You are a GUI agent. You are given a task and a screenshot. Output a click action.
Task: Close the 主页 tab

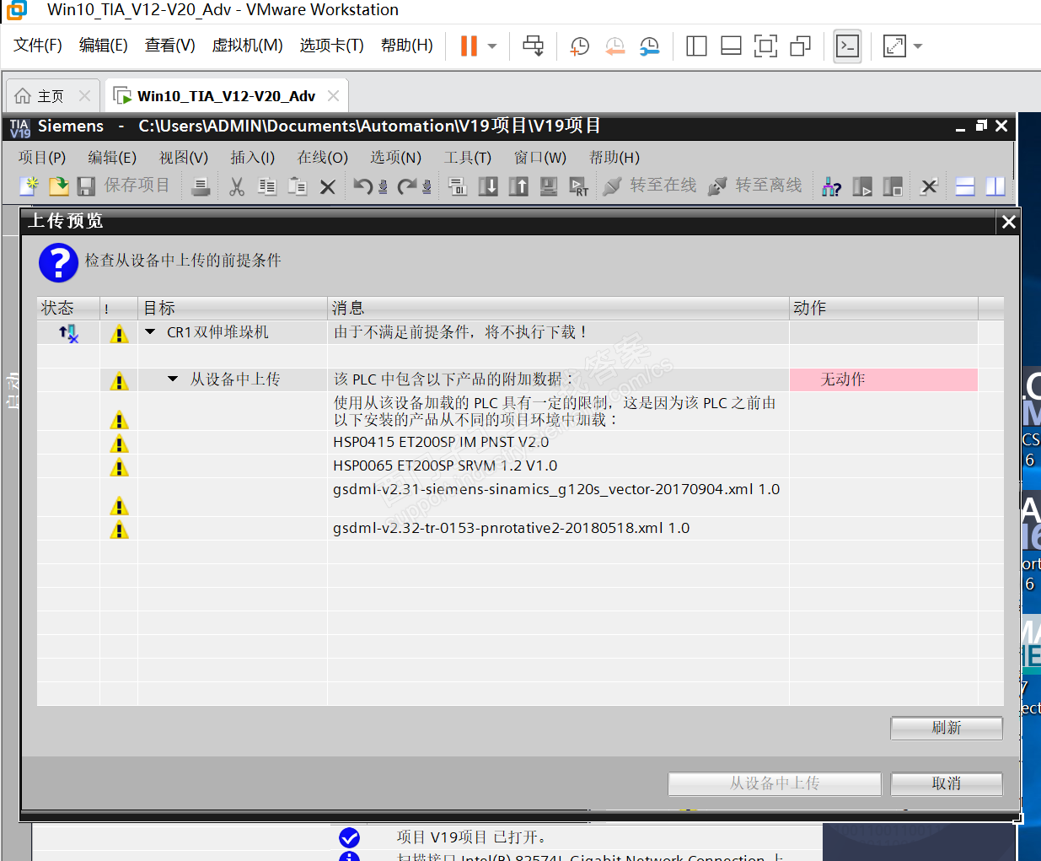point(84,96)
